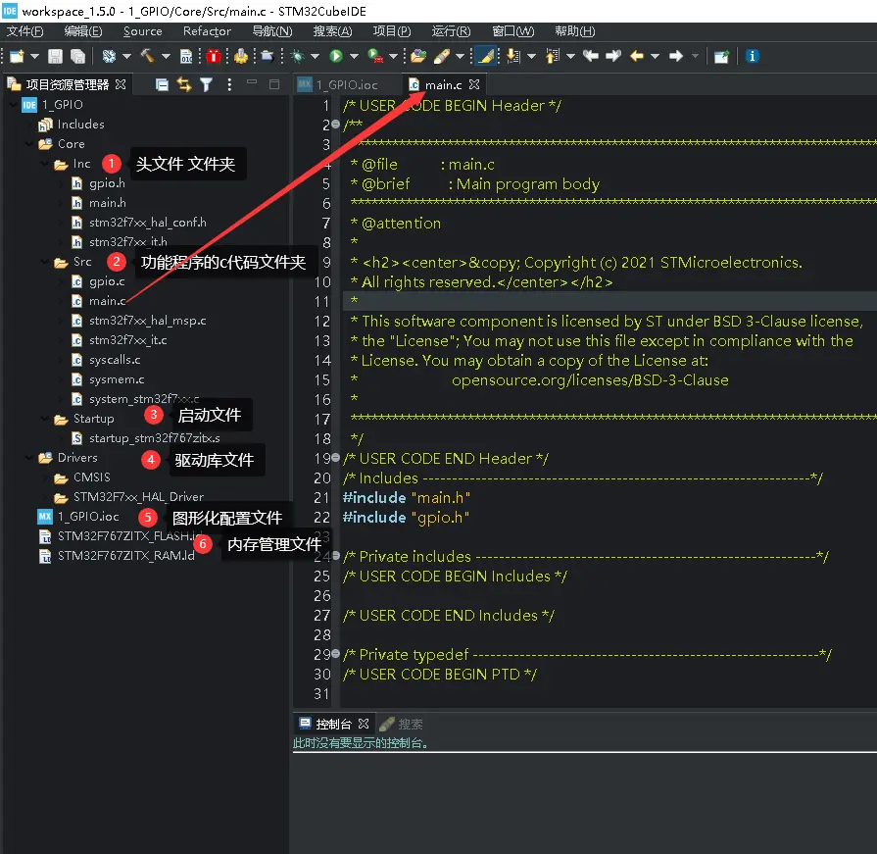Collapse the 1_GPIO project tree node
The image size is (877, 854).
pyautogui.click(x=11, y=105)
